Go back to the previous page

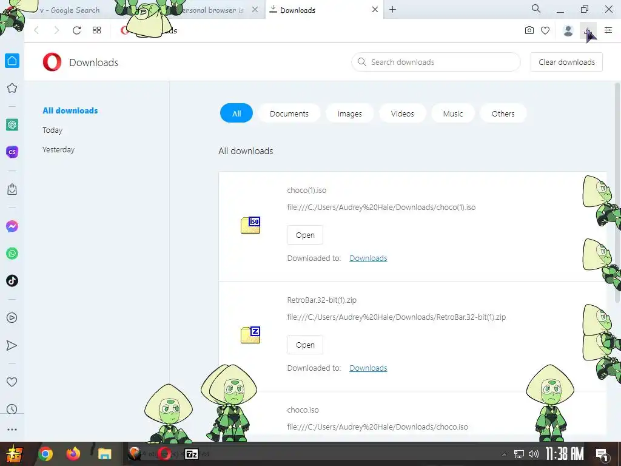[x=36, y=30]
